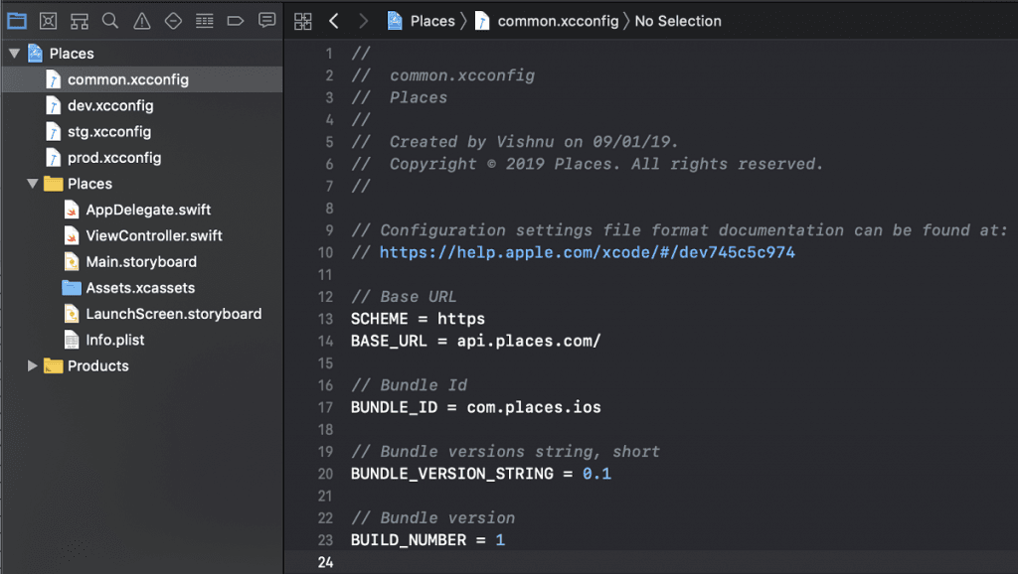Open the Test navigator diamond icon
Image resolution: width=1018 pixels, height=574 pixels.
(173, 21)
